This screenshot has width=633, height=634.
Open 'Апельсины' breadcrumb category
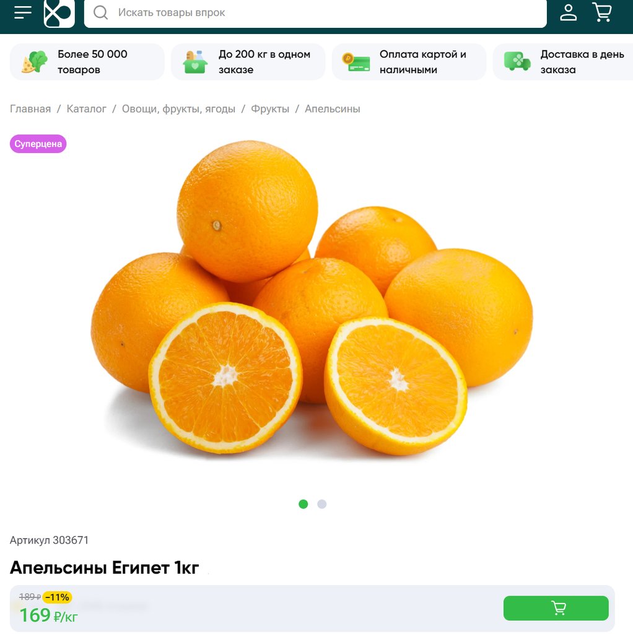click(x=332, y=109)
